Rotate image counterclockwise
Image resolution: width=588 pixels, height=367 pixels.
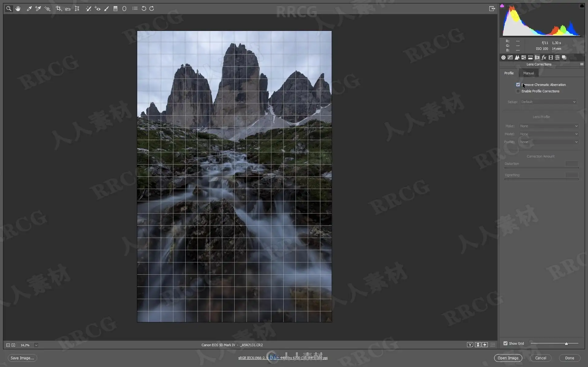tap(144, 9)
